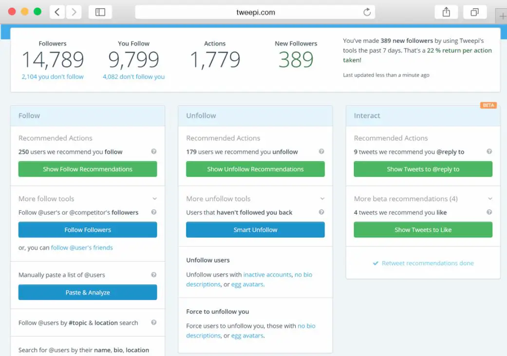Focus the tweepi.com address bar

[255, 12]
